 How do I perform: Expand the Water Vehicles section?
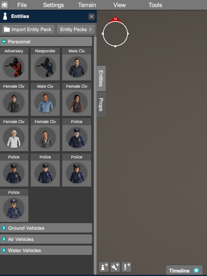point(46,250)
